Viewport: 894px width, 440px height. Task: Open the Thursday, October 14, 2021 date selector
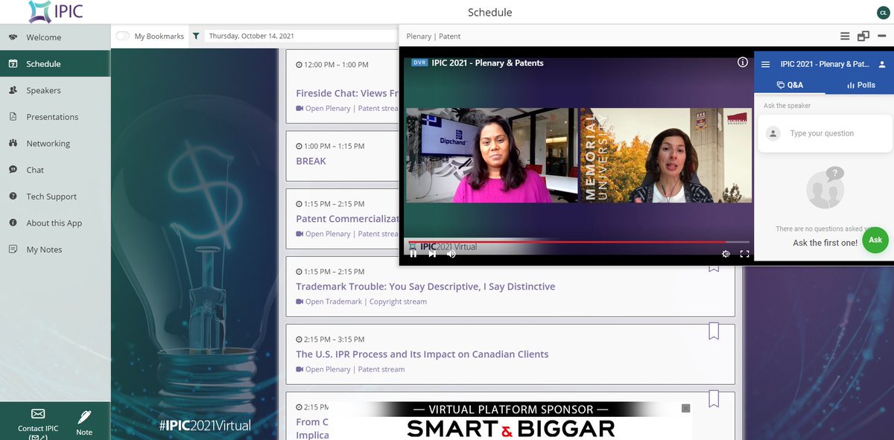301,36
